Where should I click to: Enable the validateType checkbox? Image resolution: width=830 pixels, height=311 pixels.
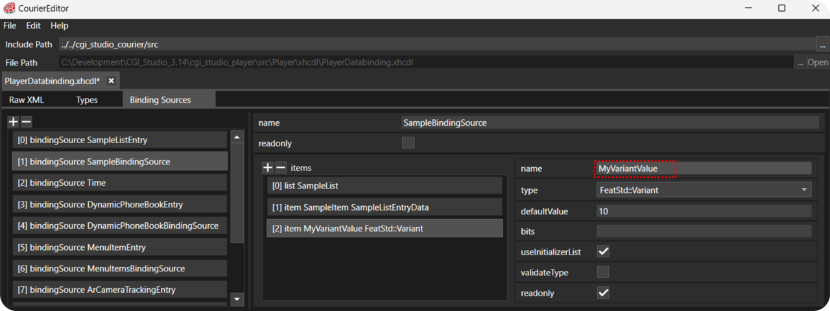[603, 272]
